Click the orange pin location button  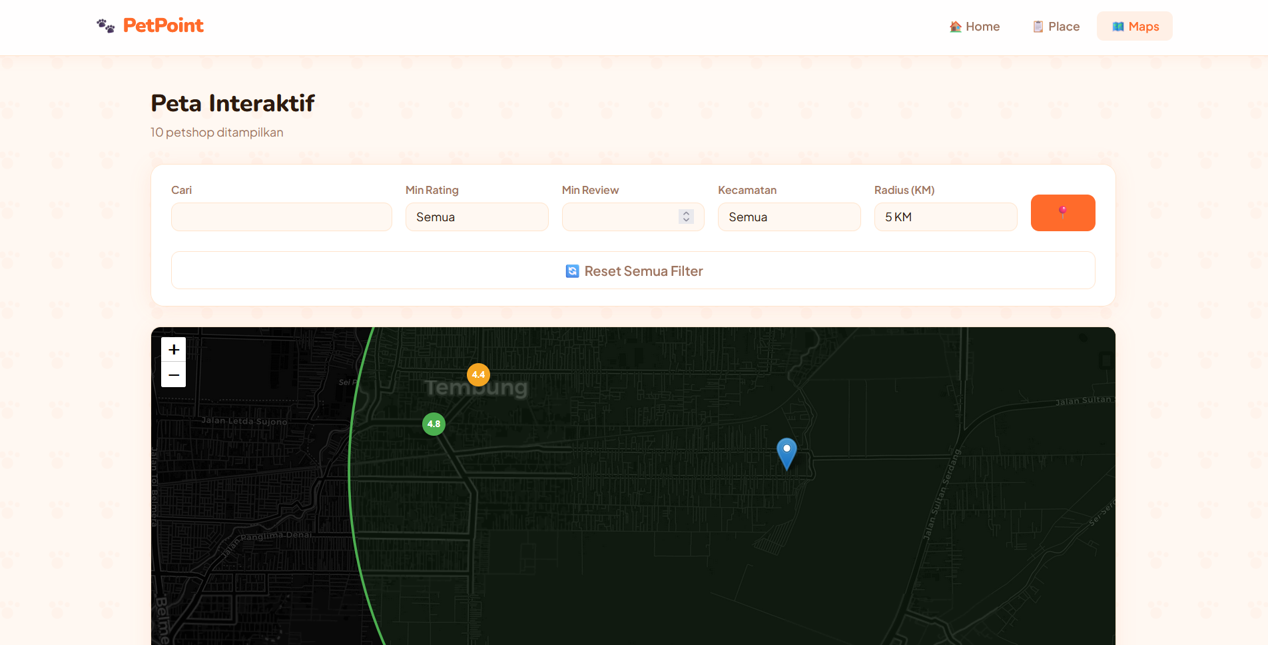pos(1063,213)
